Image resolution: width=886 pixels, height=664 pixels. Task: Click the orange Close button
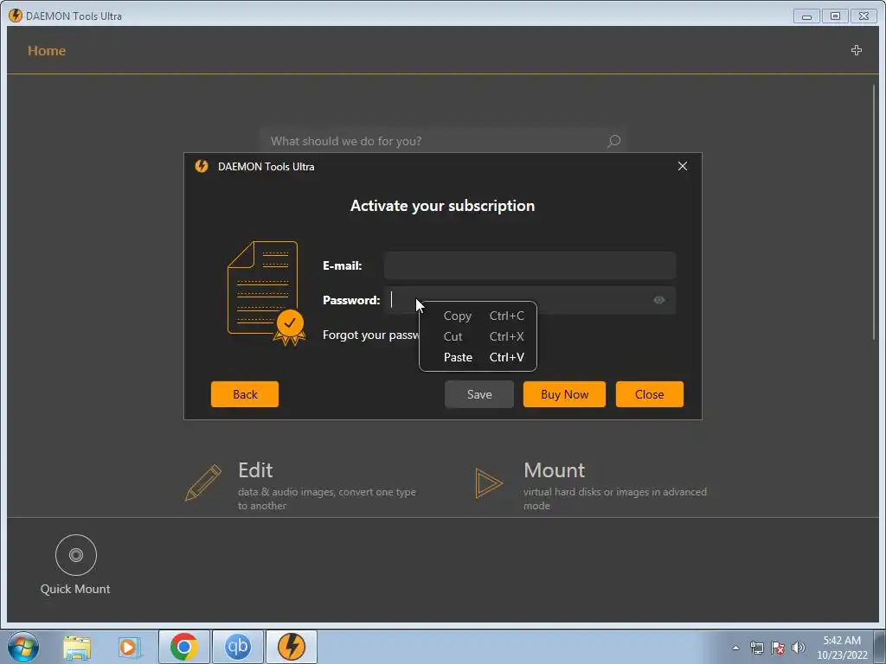(649, 394)
